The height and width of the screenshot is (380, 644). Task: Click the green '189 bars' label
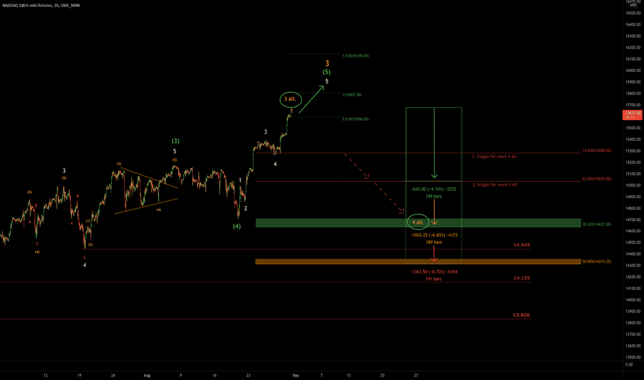pos(434,197)
